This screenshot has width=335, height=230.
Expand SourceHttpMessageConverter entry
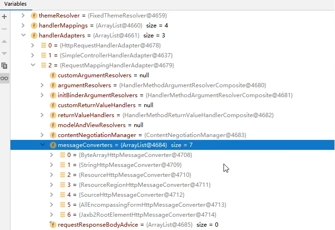52,195
